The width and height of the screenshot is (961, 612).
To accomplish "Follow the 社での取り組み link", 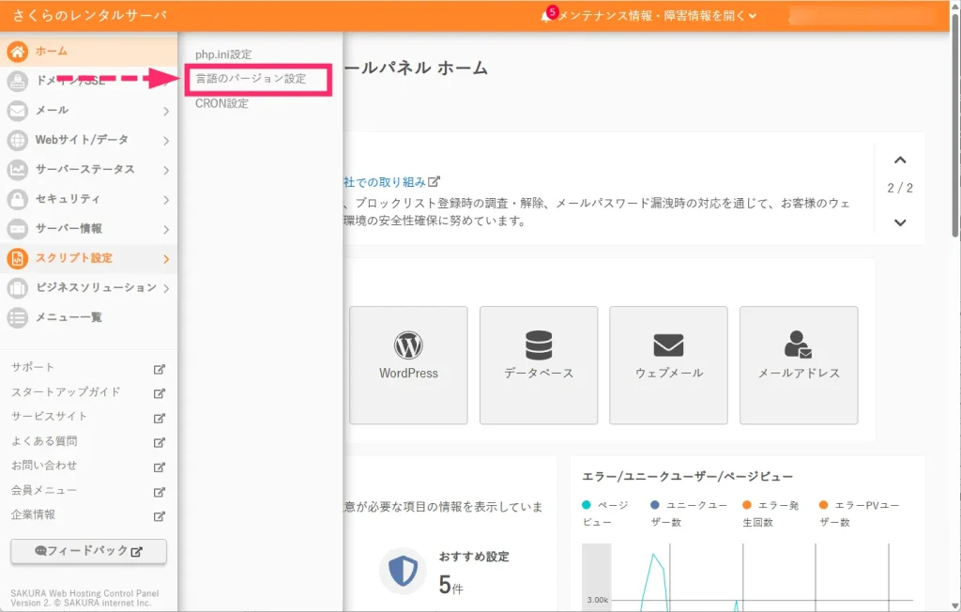I will click(x=385, y=182).
